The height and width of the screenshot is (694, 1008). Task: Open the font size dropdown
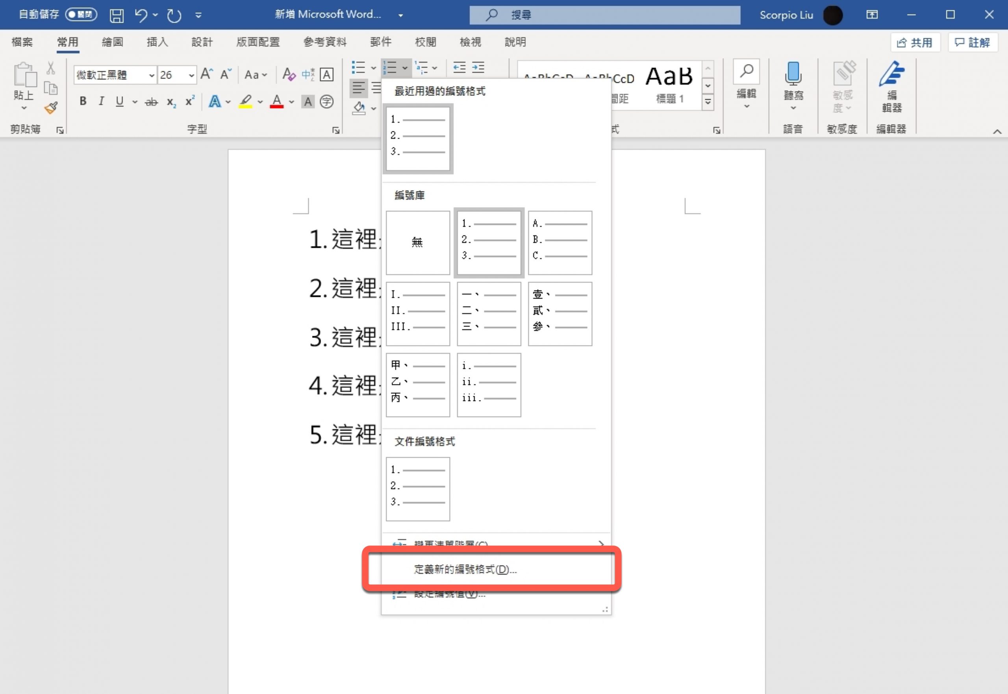(x=191, y=75)
